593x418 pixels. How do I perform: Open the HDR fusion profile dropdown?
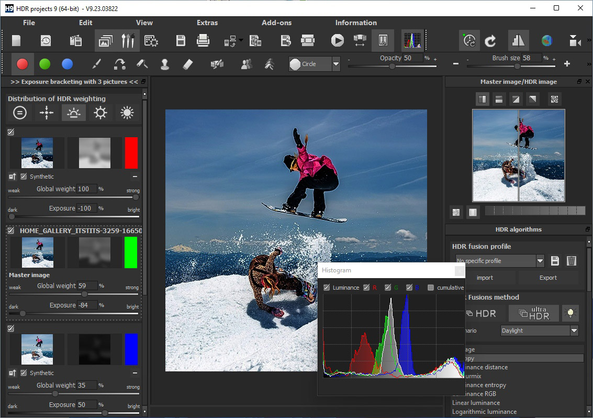click(x=540, y=261)
